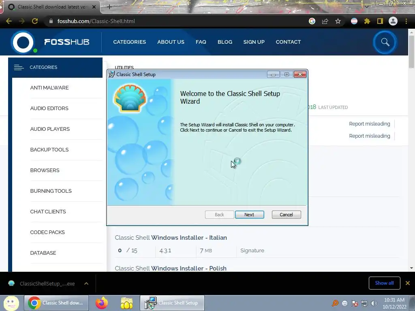Click the FossHub circle logo
This screenshot has height=311, width=415.
(x=23, y=42)
